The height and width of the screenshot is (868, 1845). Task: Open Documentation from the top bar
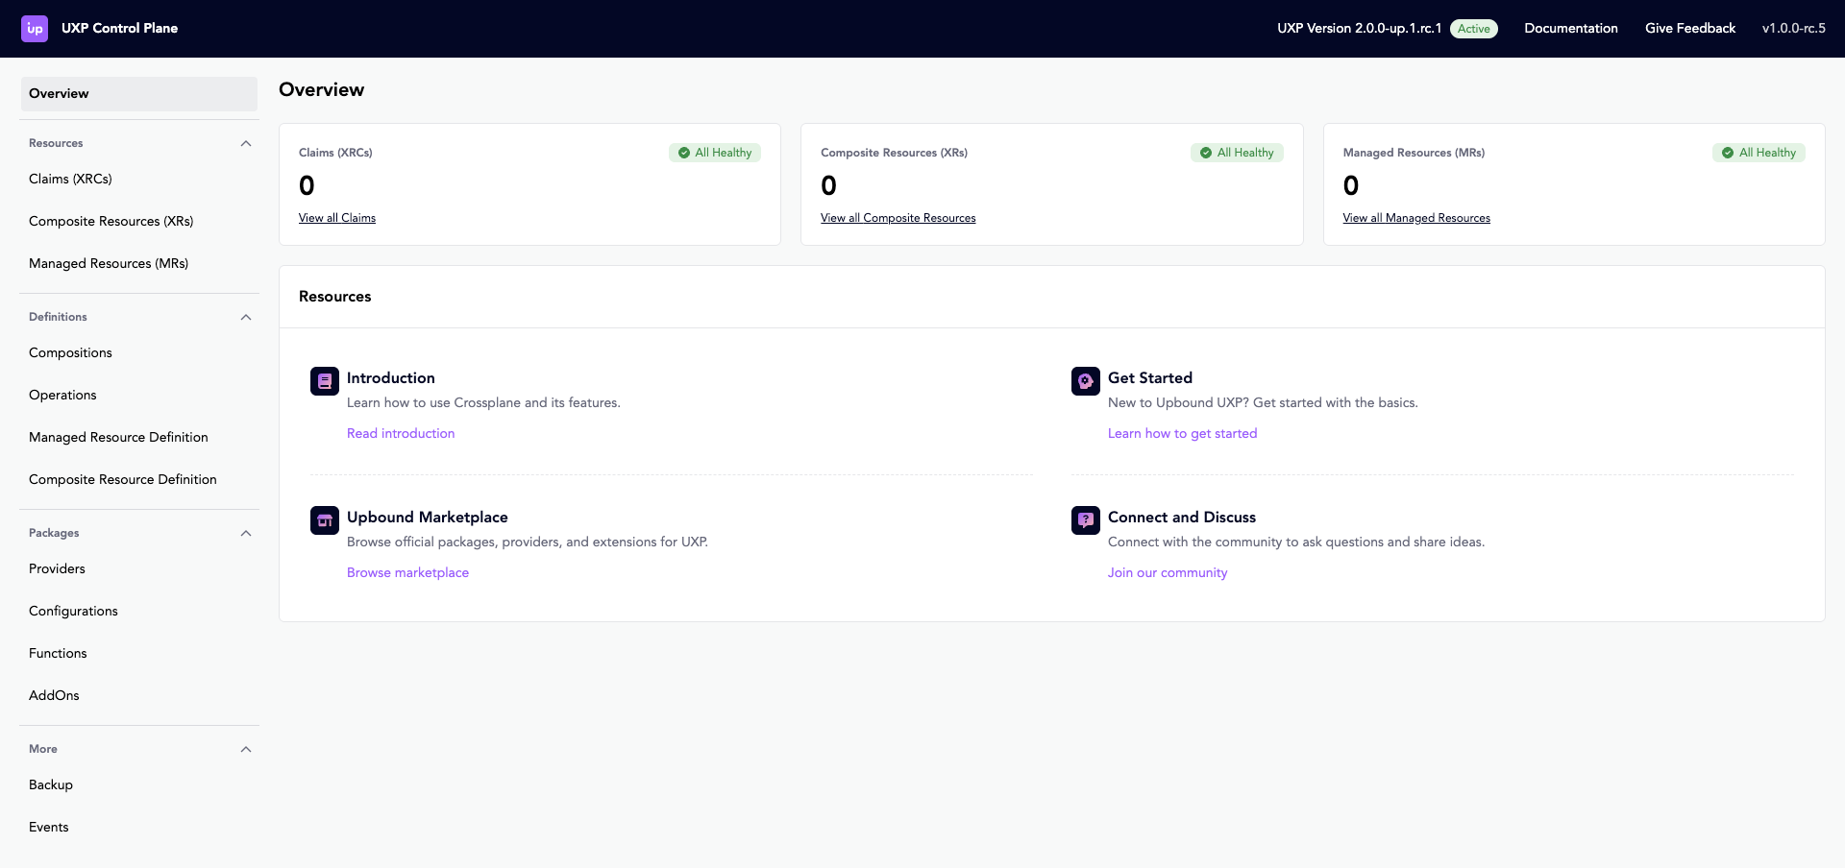[x=1570, y=29]
